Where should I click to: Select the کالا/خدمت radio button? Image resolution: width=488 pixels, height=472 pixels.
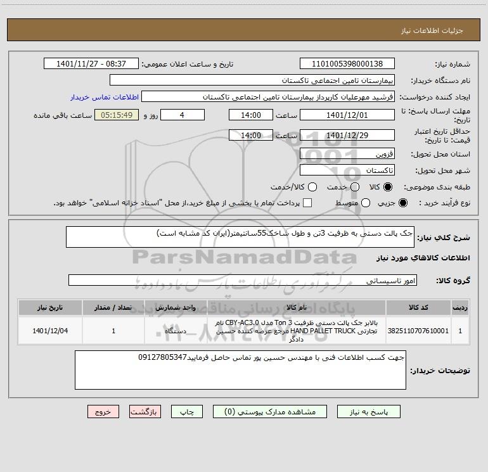(x=312, y=187)
